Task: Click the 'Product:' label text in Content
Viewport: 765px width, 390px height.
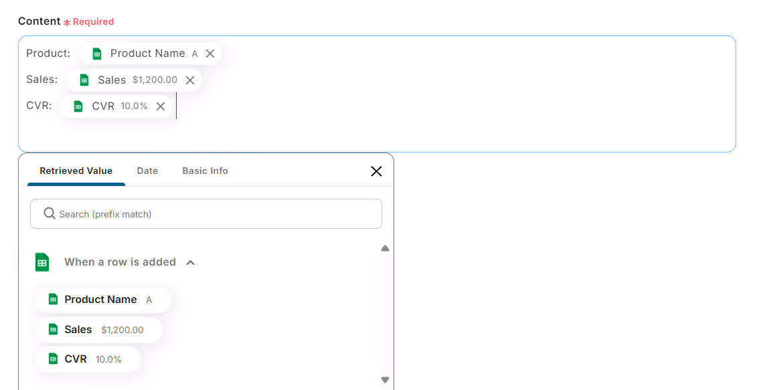Action: point(48,53)
